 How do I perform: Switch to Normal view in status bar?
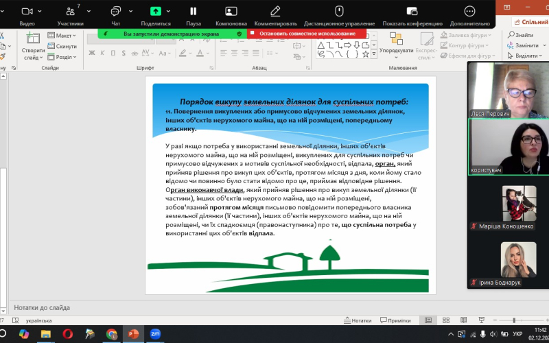click(428, 320)
